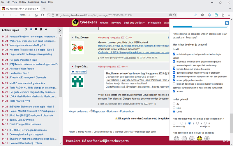Screen dimensions: 233x146
Task: Open the downloads panel
Action: click(196, 15)
